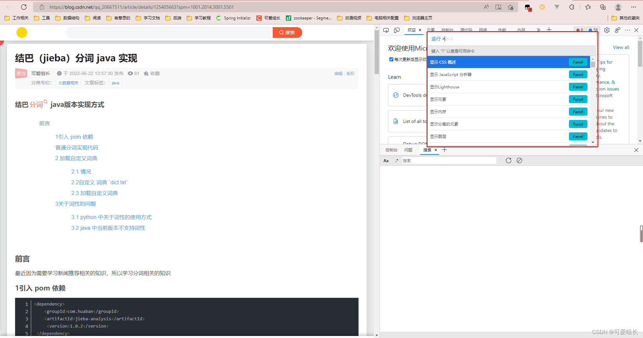Toggle match case Aa in search
Viewport: 643px width, 338px height.
point(386,161)
